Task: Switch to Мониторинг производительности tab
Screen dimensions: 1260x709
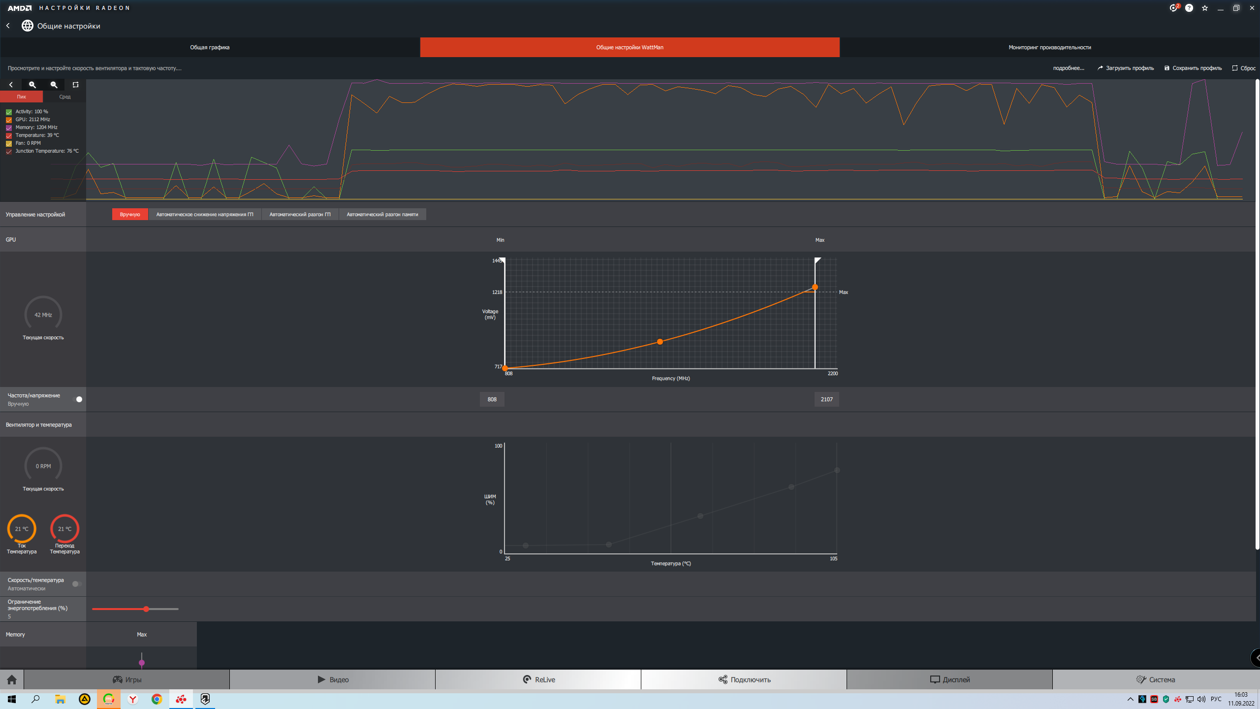Action: [x=1049, y=47]
